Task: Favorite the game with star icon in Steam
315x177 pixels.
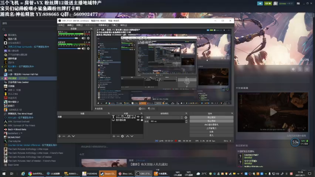Action: click(x=307, y=69)
